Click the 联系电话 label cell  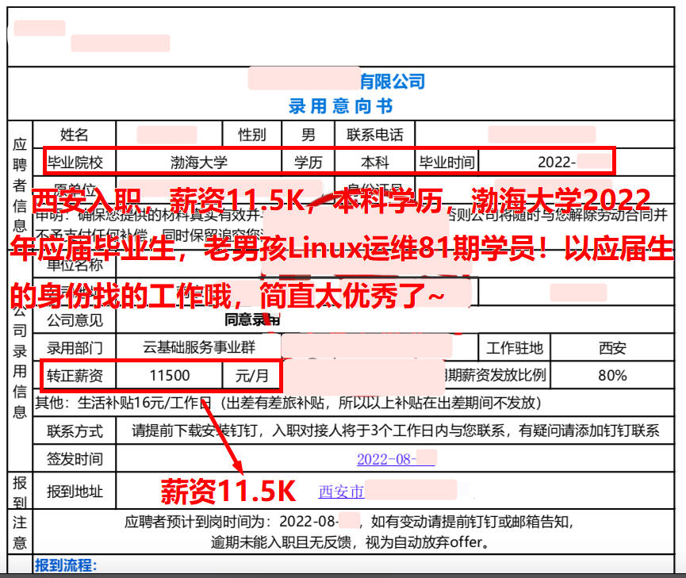point(375,135)
